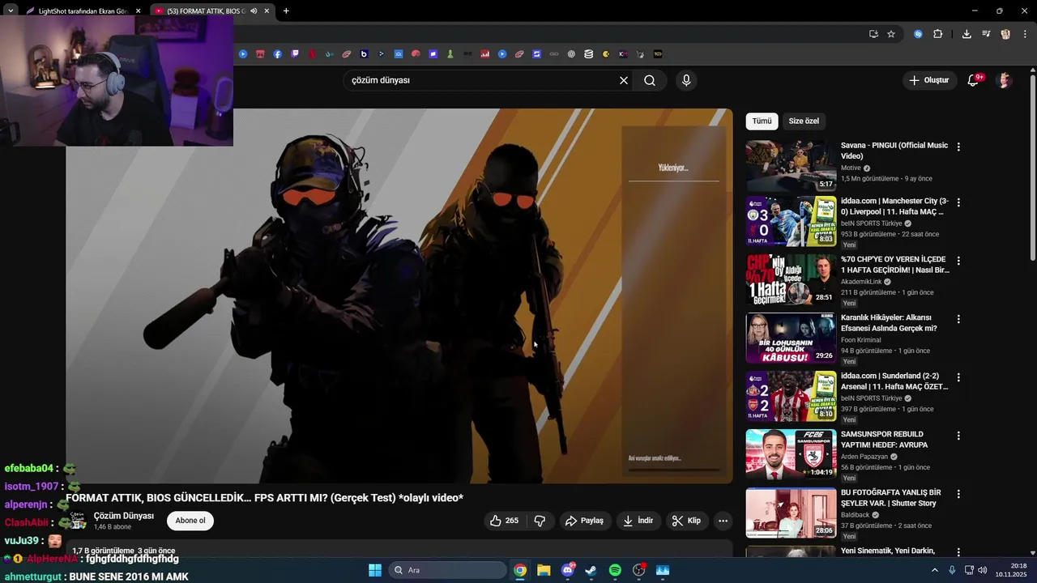Open Discord from the taskbar
The image size is (1037, 583).
coord(568,570)
